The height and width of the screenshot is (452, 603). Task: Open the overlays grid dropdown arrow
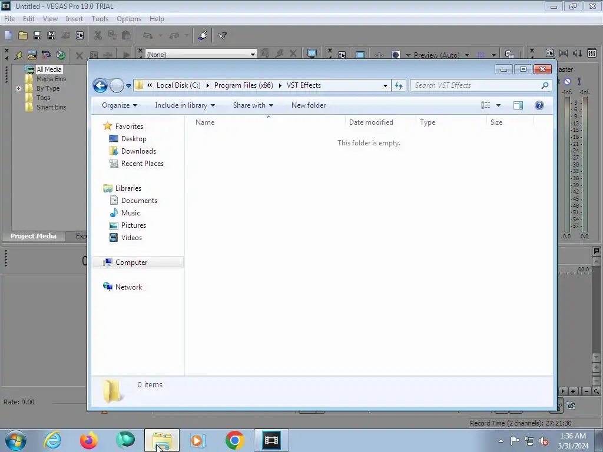pos(493,55)
